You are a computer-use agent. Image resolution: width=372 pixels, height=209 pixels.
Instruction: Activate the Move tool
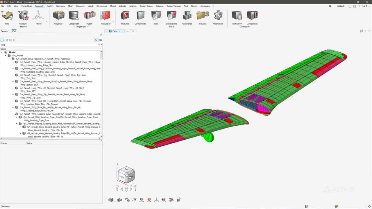pos(39,18)
